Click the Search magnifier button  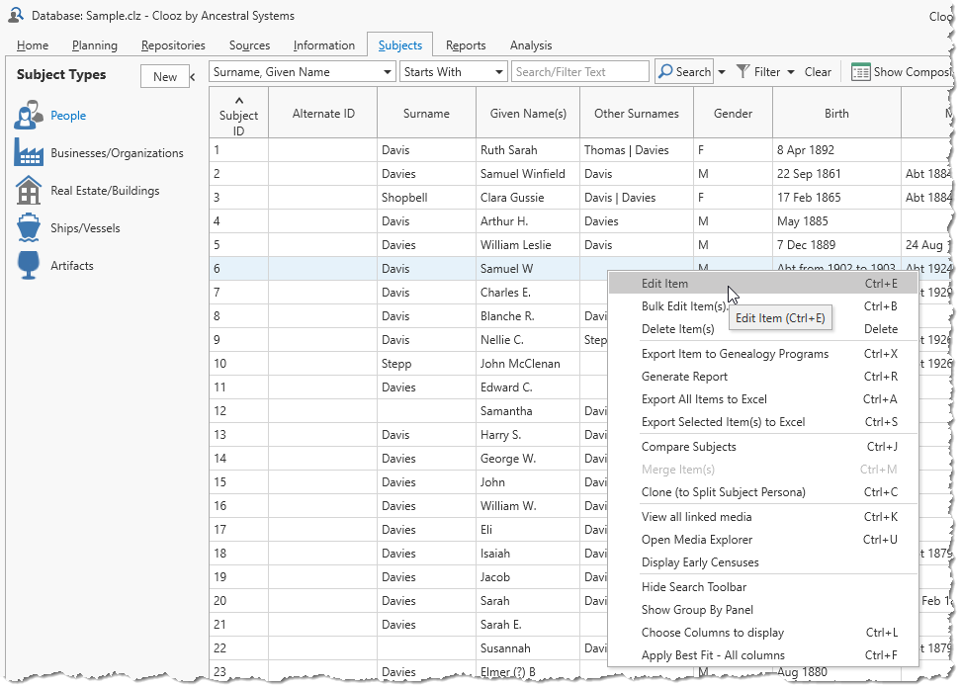(683, 72)
